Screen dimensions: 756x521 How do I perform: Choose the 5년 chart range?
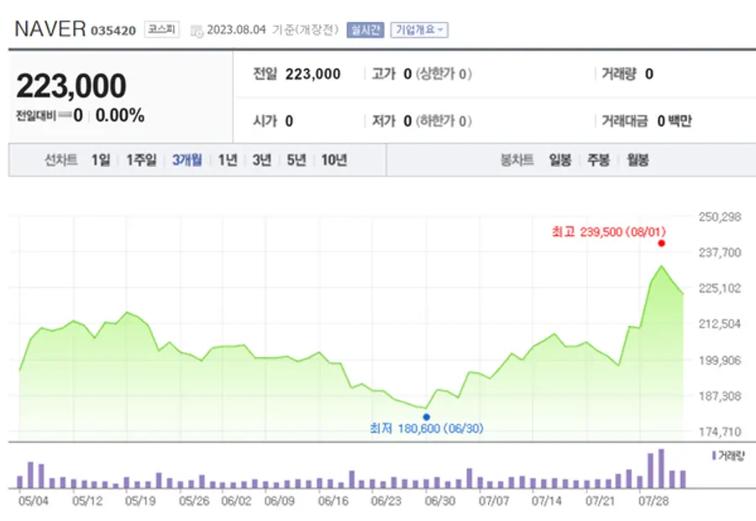coord(296,160)
